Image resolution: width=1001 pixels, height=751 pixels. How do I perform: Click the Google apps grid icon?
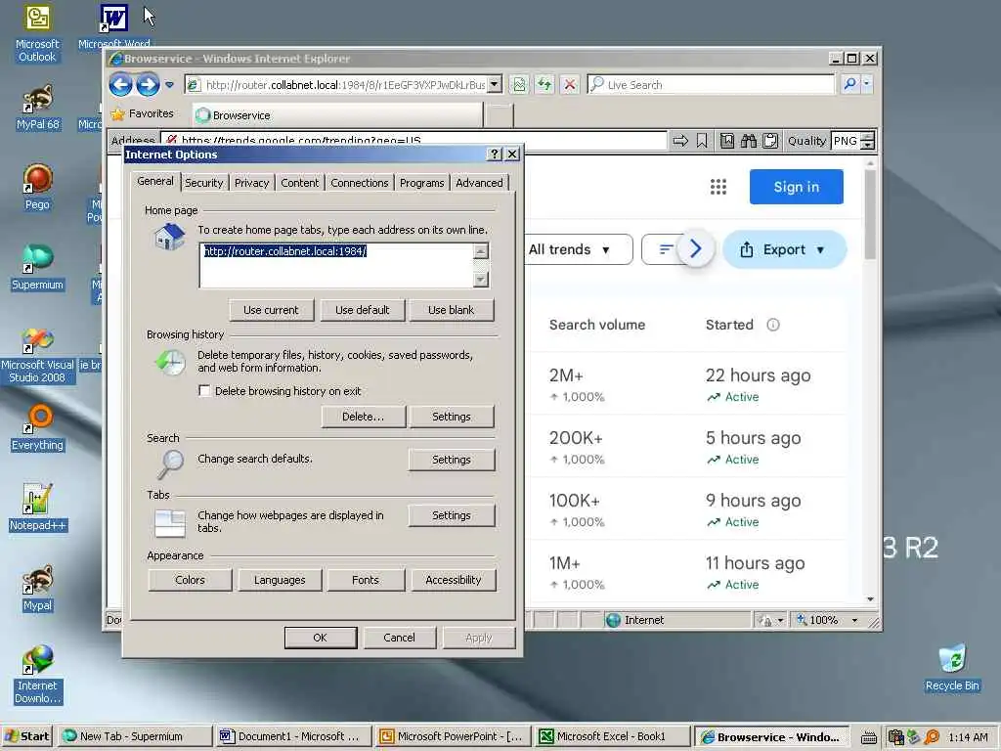point(718,187)
